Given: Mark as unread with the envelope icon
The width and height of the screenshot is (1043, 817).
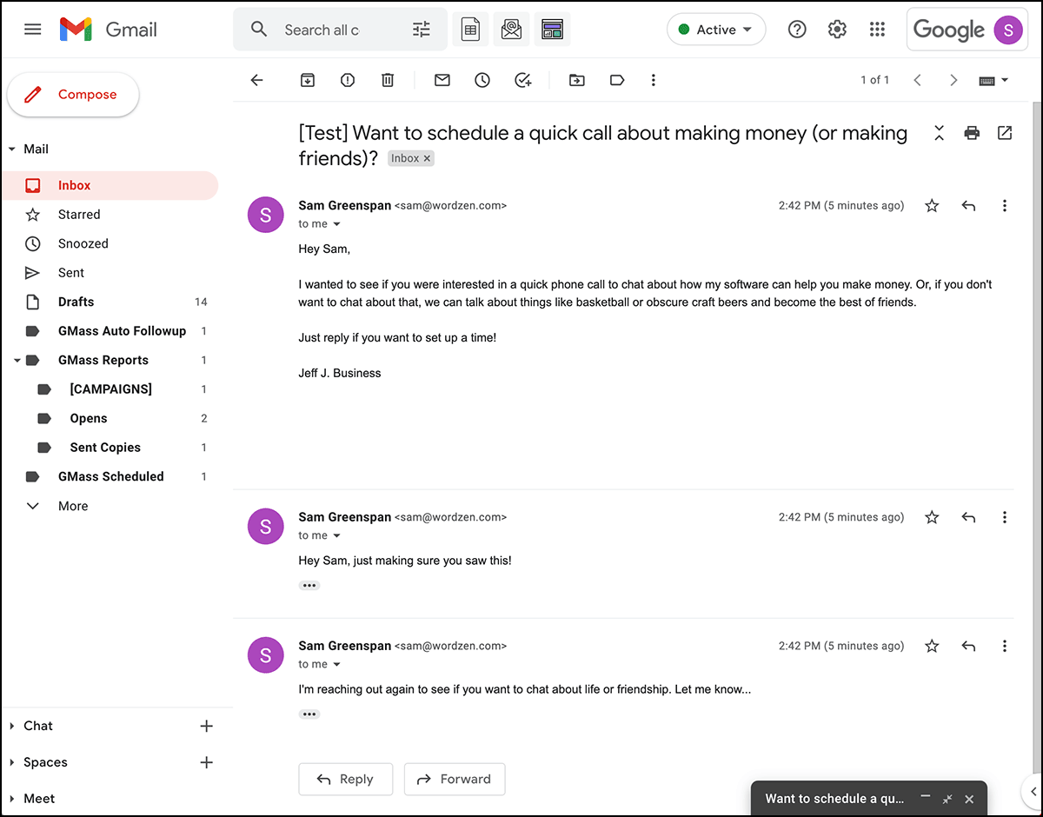Looking at the screenshot, I should [442, 80].
